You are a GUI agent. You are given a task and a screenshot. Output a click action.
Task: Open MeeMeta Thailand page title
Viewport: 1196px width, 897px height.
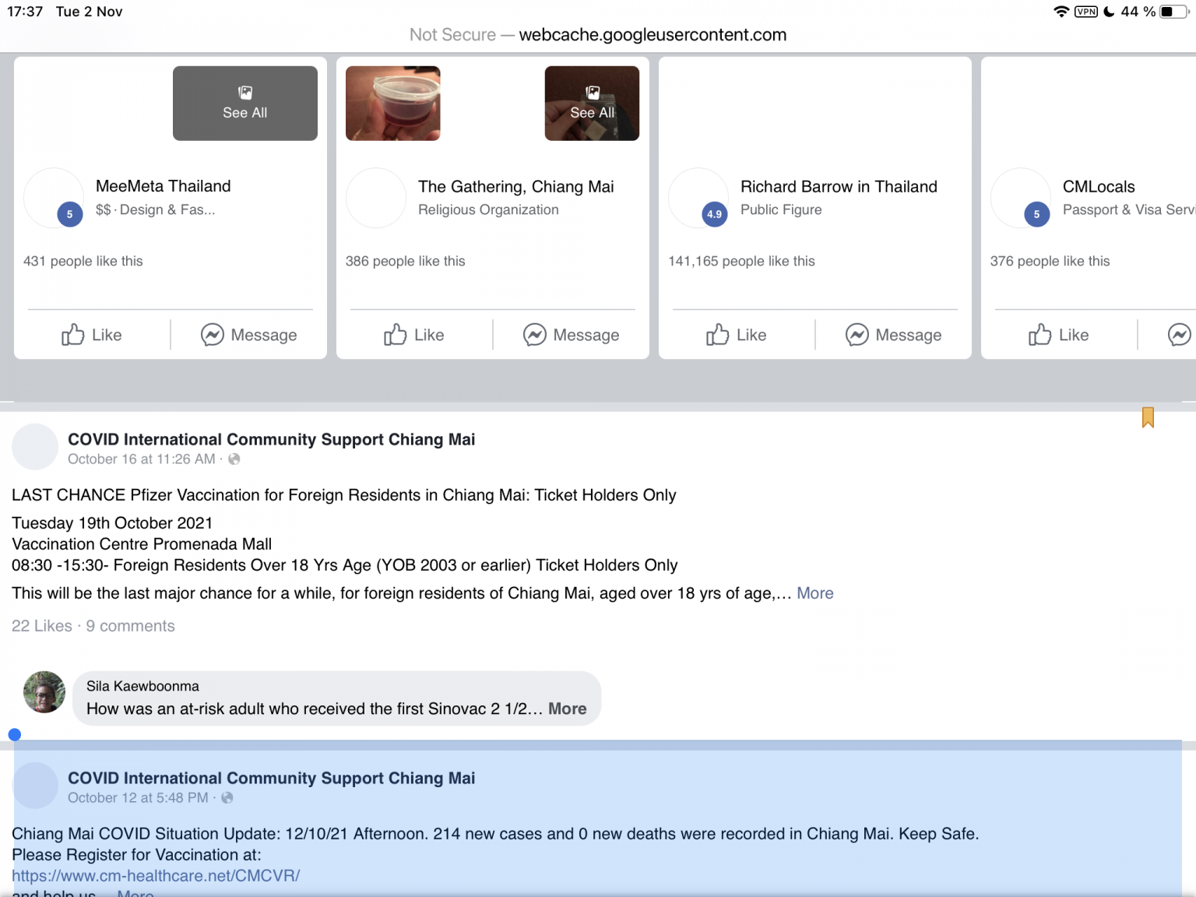pyautogui.click(x=164, y=186)
